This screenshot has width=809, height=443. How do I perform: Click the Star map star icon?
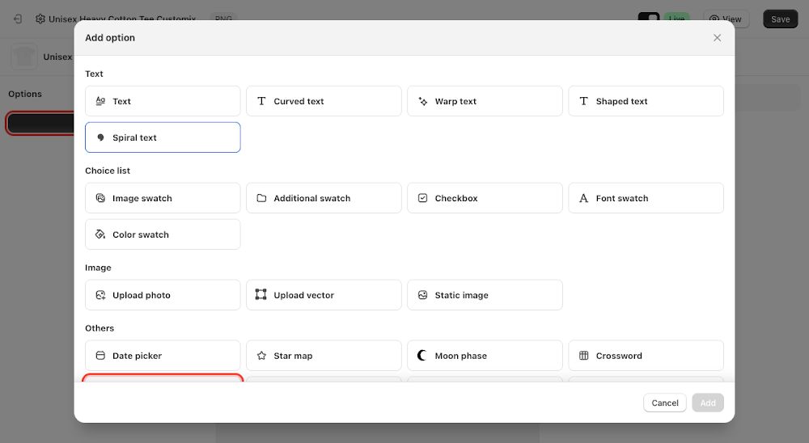pos(261,356)
